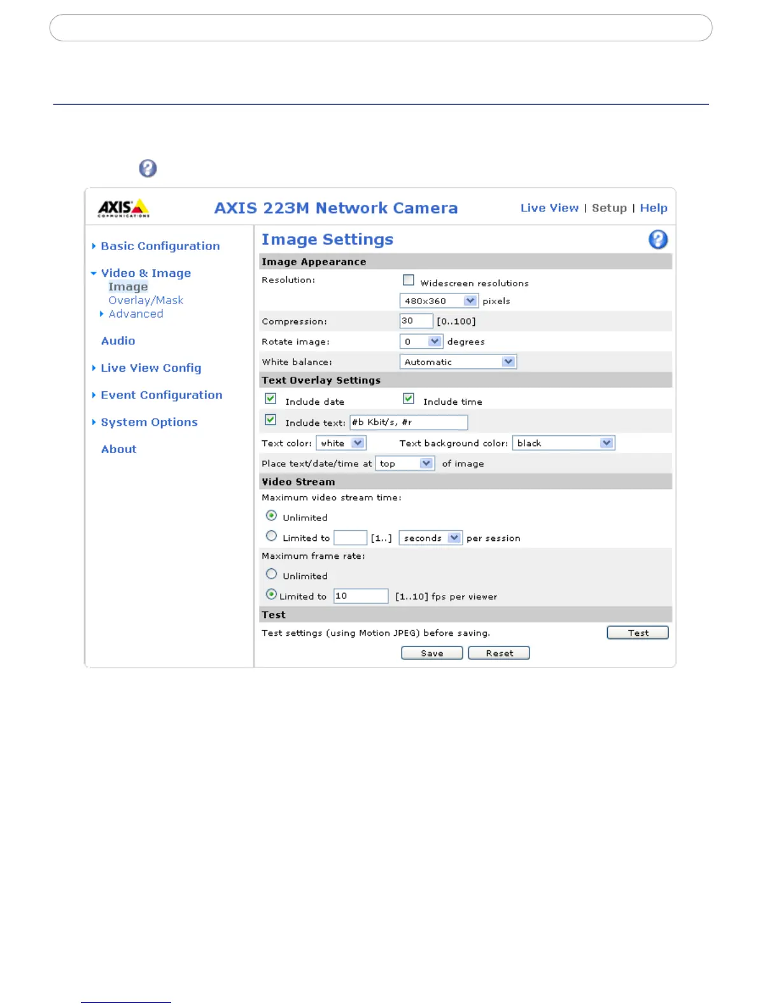The height and width of the screenshot is (1008, 779).
Task: Click the frame rate limit field
Action: click(x=361, y=596)
